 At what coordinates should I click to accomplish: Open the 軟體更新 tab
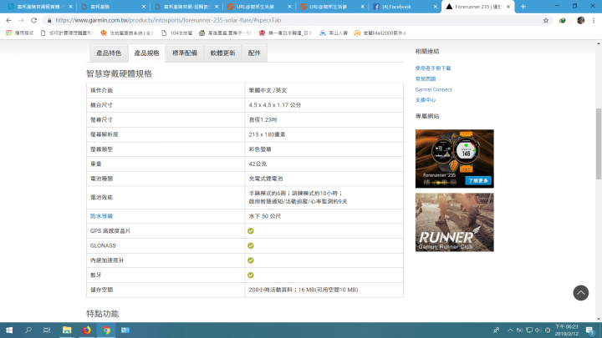point(222,53)
